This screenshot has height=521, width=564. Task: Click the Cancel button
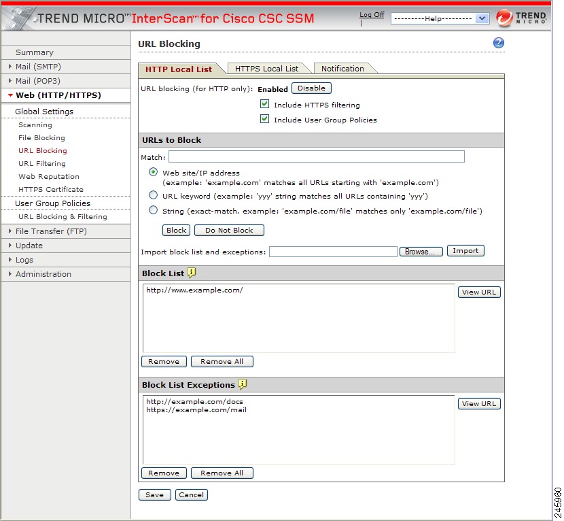pos(192,495)
